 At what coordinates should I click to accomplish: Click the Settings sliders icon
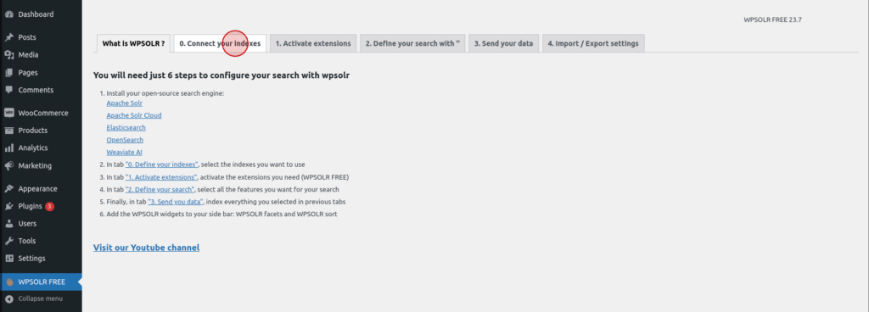tap(8, 259)
